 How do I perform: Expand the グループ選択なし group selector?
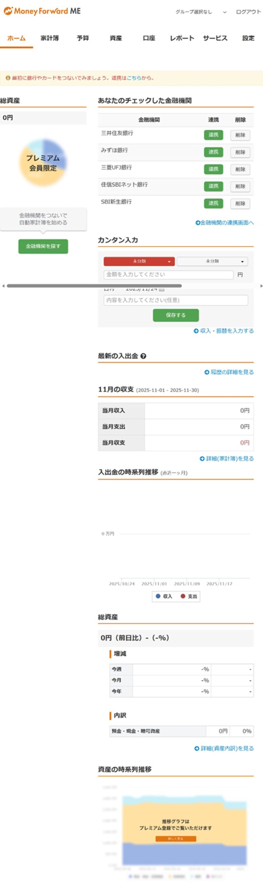tap(201, 12)
